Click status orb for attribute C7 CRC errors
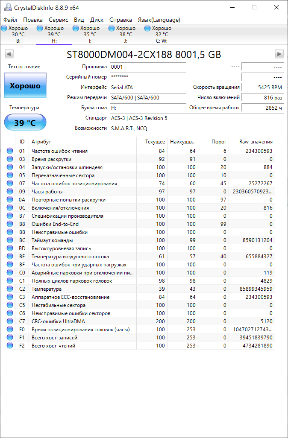The image size is (288, 438). (x=10, y=321)
